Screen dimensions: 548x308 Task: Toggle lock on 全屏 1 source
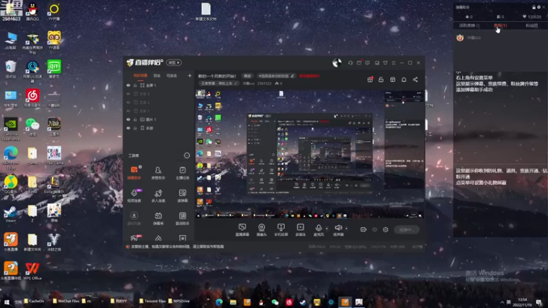(x=135, y=85)
